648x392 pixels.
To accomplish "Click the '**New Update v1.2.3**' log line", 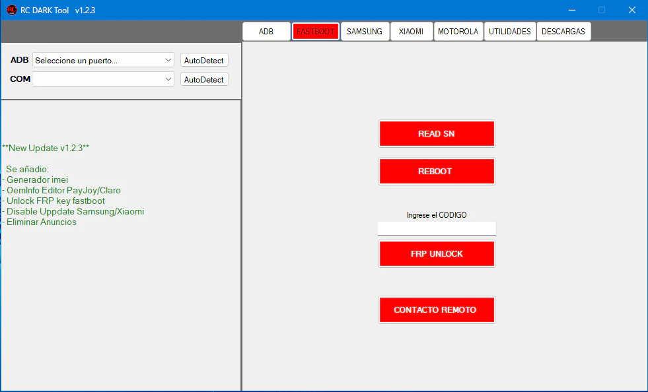I will click(x=46, y=148).
